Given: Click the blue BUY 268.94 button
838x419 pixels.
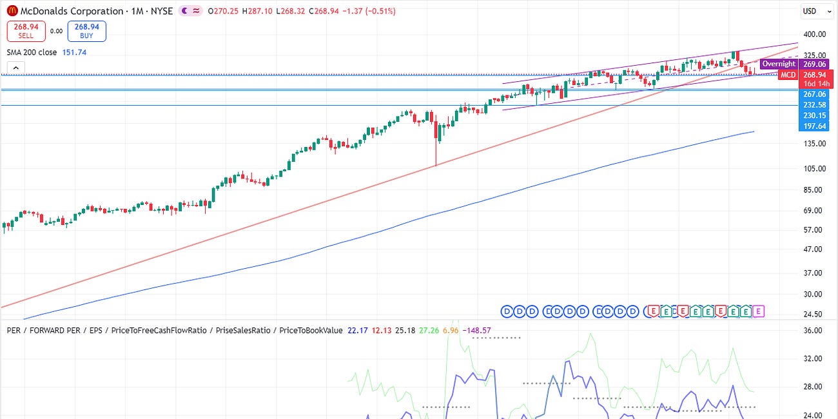Looking at the screenshot, I should point(88,31).
